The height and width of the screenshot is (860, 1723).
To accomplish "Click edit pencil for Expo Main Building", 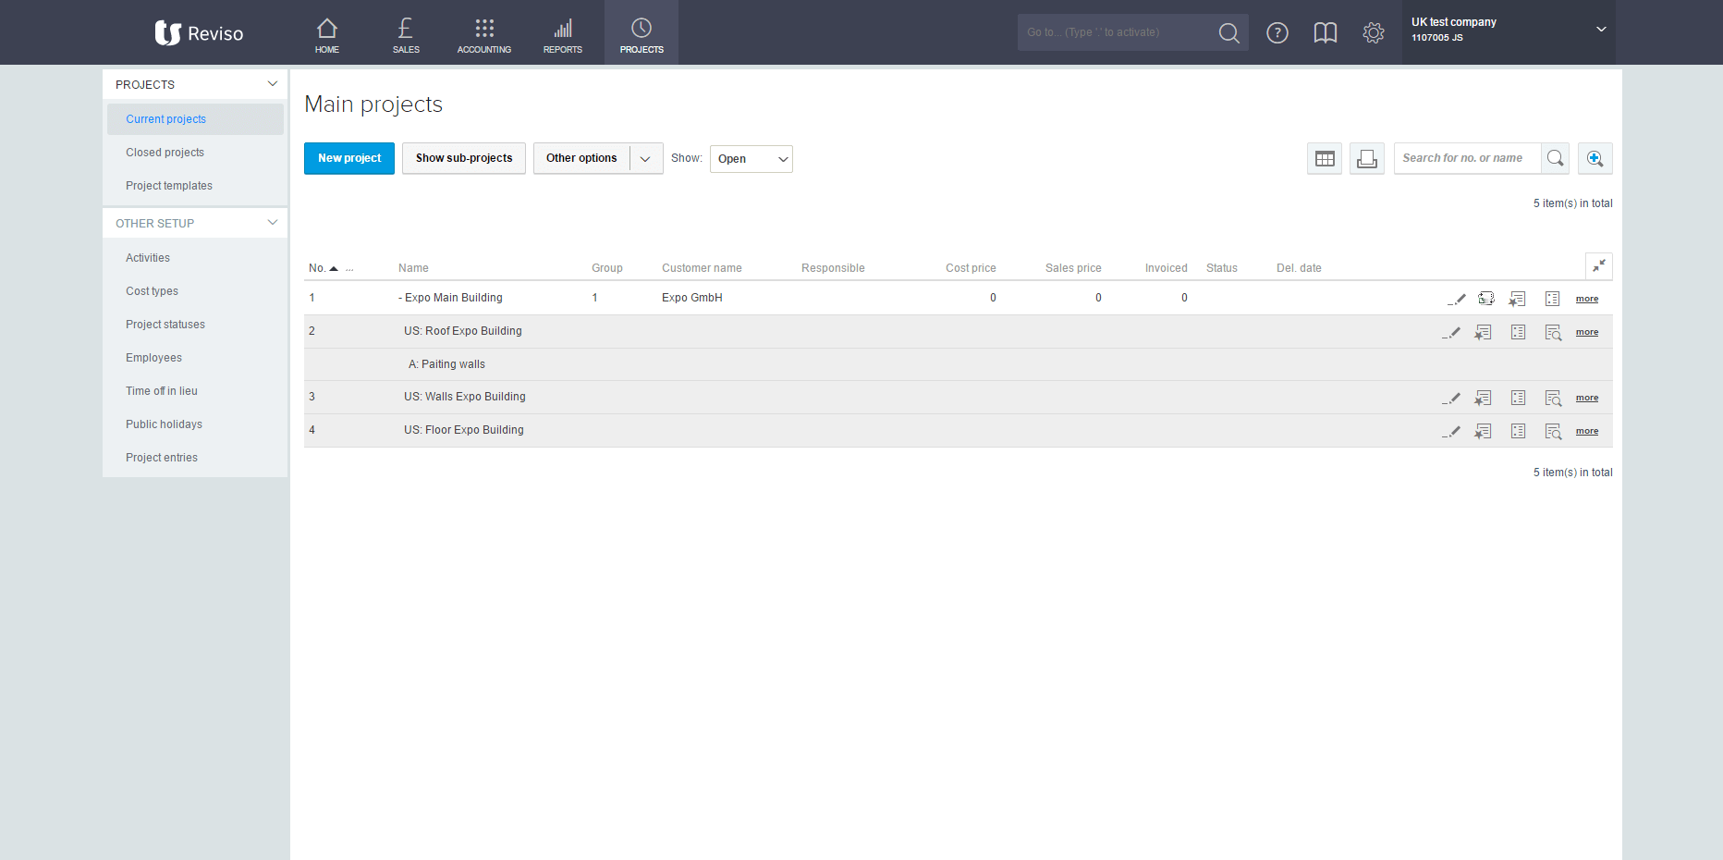I will 1456,299.
